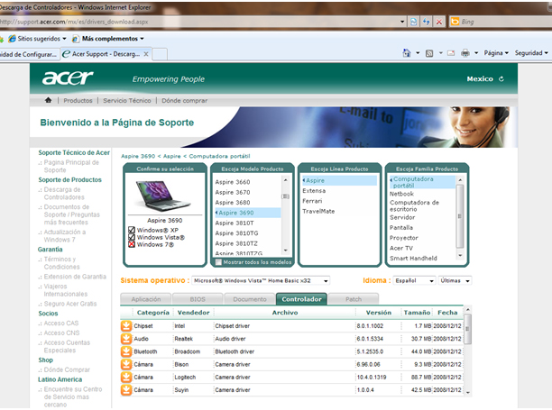
Task: Close the Acer Support tab
Action: [x=146, y=54]
